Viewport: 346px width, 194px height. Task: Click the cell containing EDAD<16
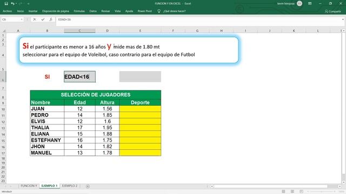coord(79,77)
